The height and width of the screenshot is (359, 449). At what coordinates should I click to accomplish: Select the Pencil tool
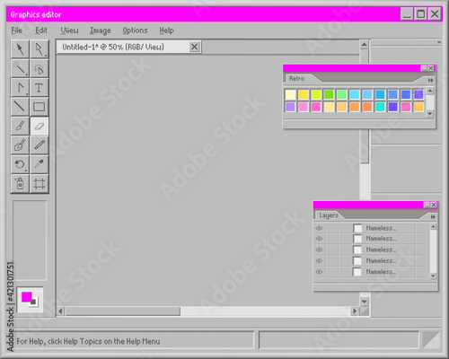pyautogui.click(x=40, y=145)
